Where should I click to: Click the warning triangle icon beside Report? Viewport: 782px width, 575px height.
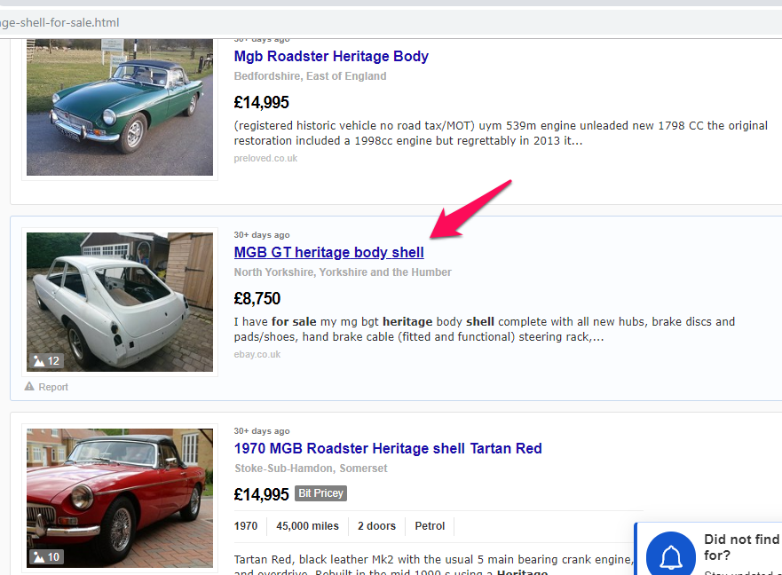[x=29, y=387]
